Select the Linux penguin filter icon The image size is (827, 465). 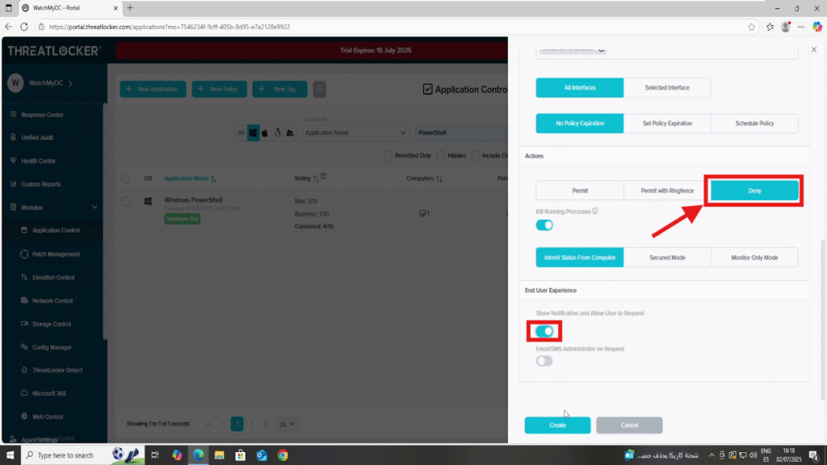coord(278,133)
